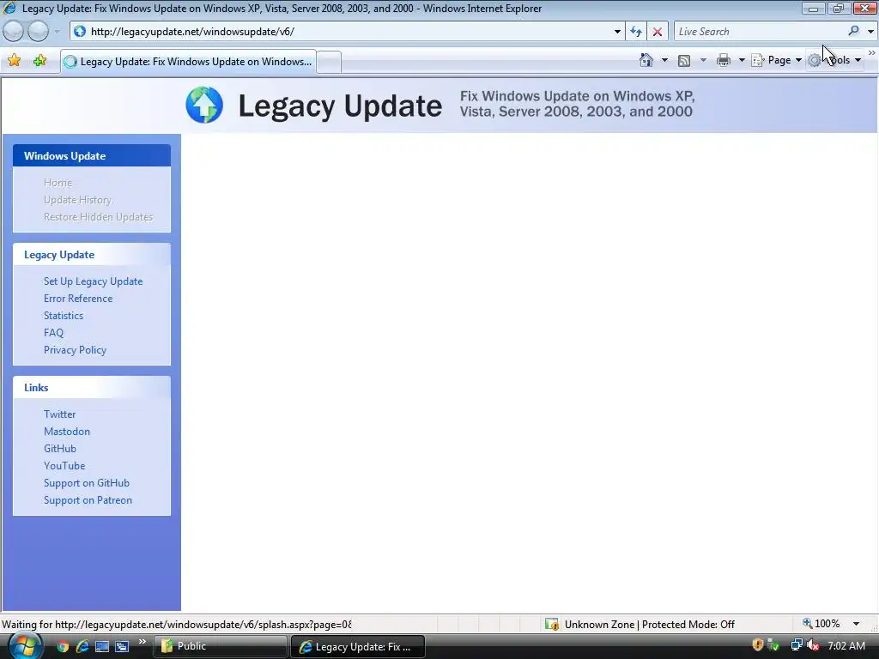Expand the zoom level dropdown arrow
The width and height of the screenshot is (879, 659).
click(x=856, y=624)
